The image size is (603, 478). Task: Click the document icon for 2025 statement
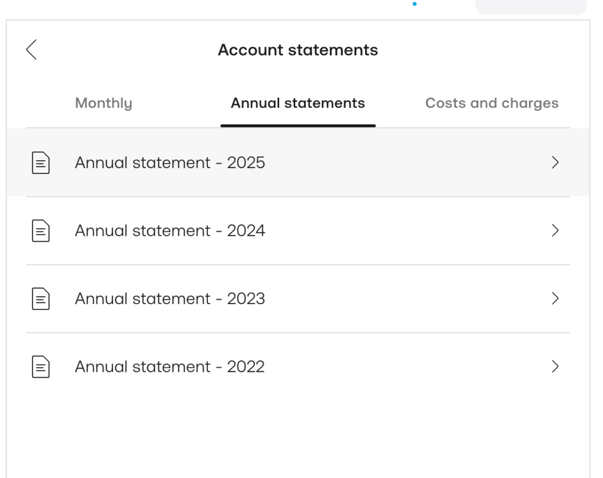tap(40, 163)
